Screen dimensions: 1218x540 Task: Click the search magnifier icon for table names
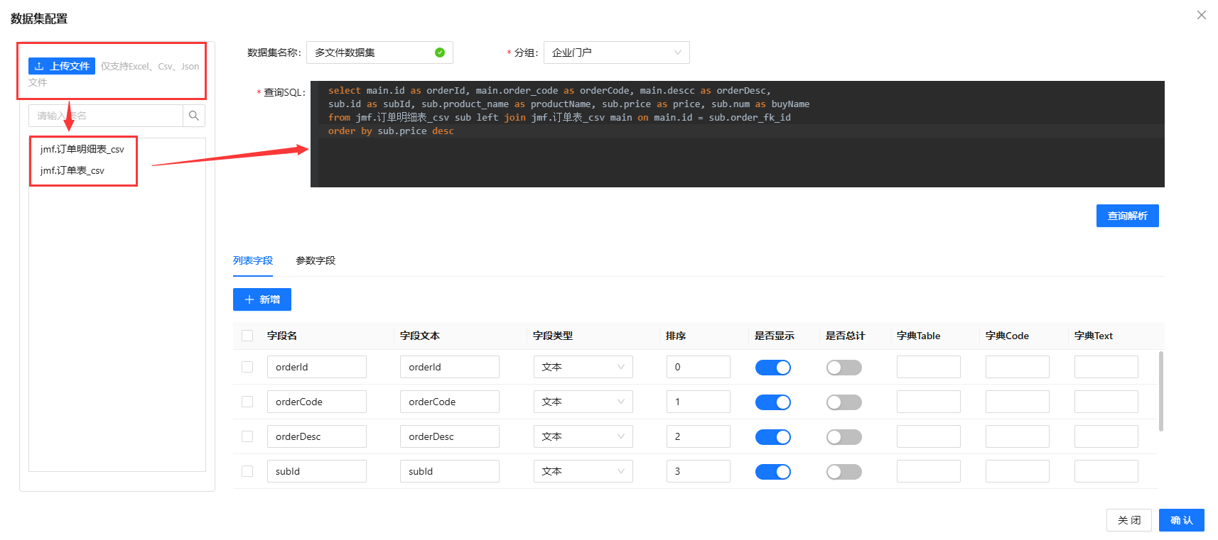(194, 116)
